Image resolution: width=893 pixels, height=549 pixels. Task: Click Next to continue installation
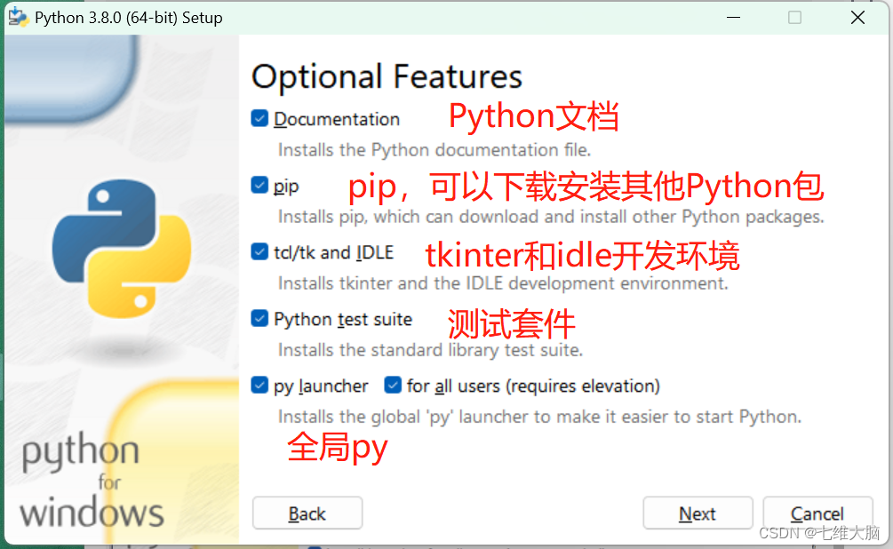698,513
